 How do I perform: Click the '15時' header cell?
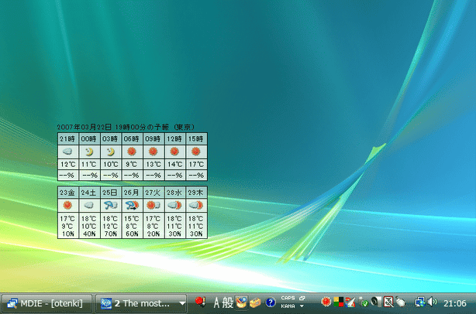pos(196,139)
